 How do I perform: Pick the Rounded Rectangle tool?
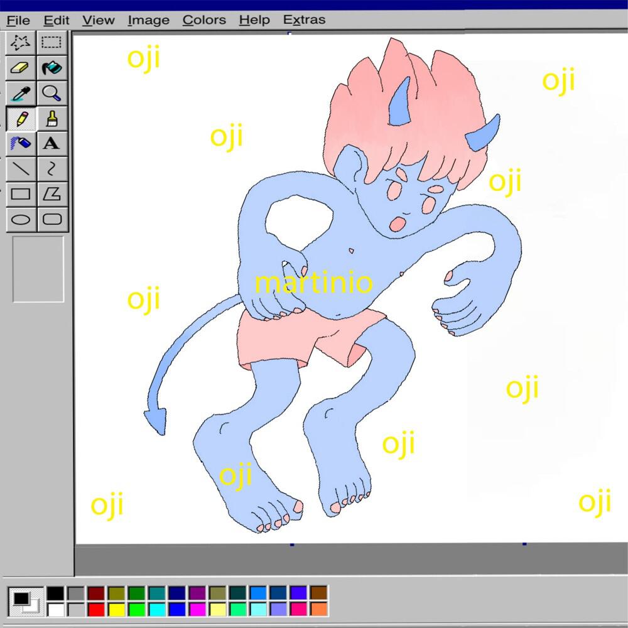52,219
